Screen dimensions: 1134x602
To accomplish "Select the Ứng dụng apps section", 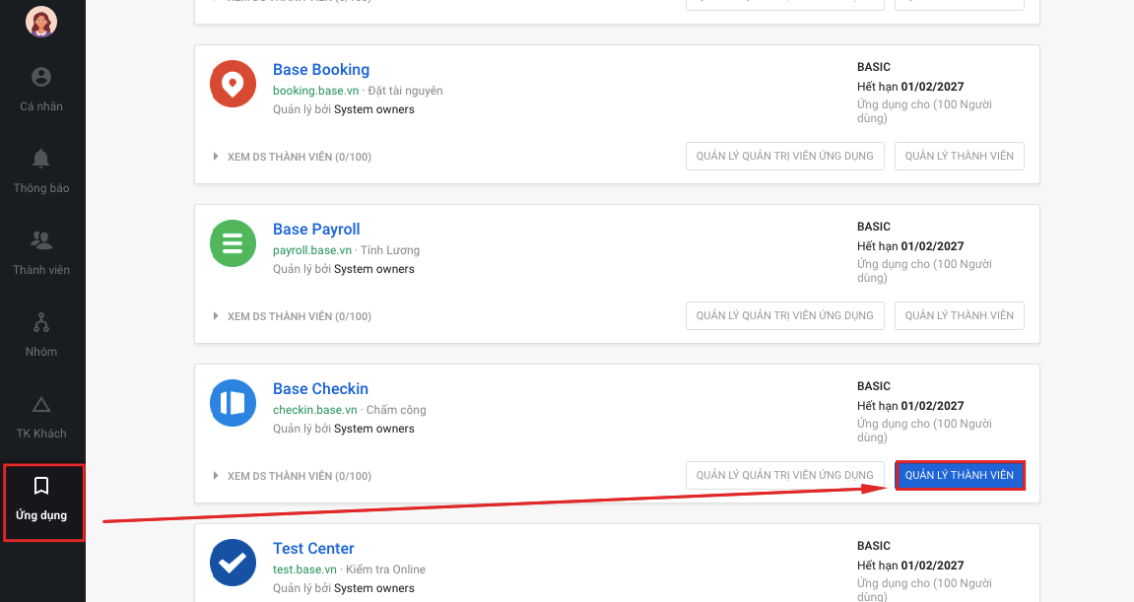I will point(43,502).
